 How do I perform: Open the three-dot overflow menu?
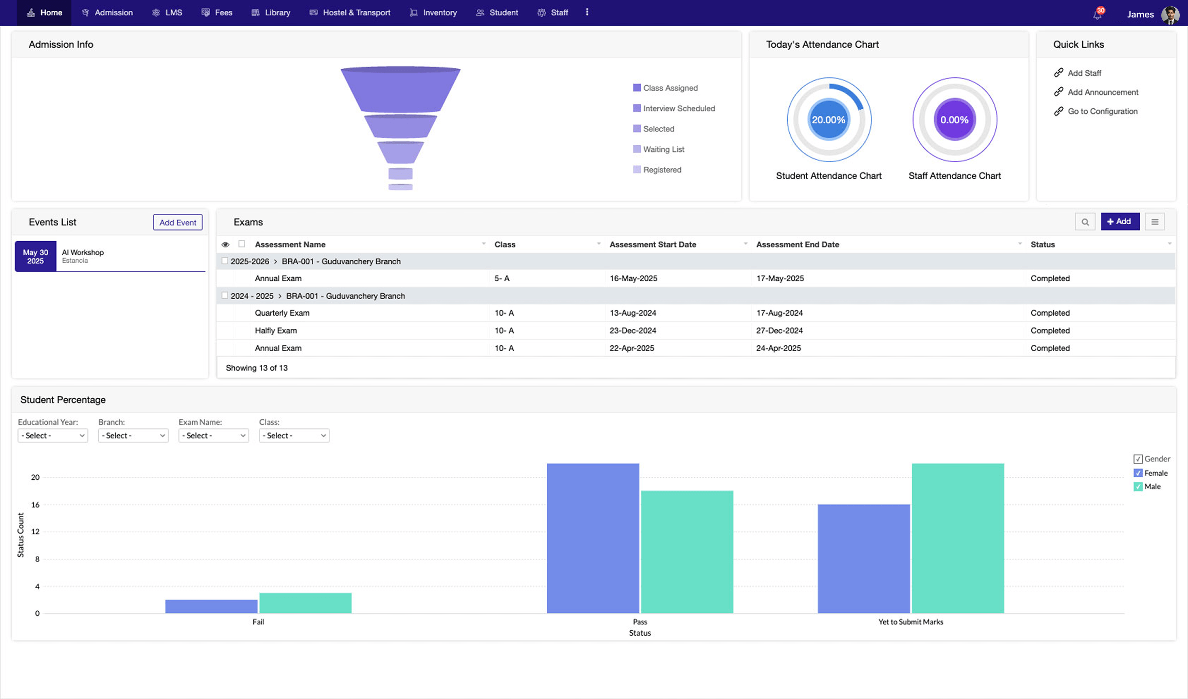point(587,12)
